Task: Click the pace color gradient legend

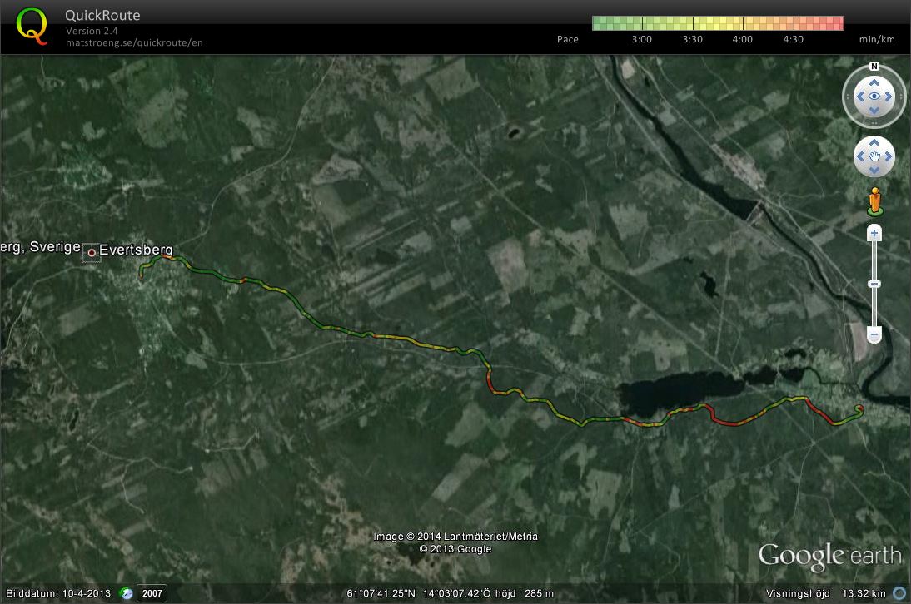Action: click(717, 23)
